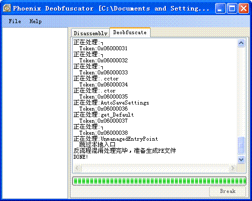The height and width of the screenshot is (201, 252).
Task: Click the DONE! log line
Action: pos(81,157)
